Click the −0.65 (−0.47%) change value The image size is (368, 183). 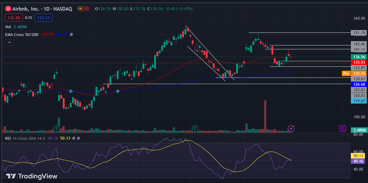click(179, 9)
